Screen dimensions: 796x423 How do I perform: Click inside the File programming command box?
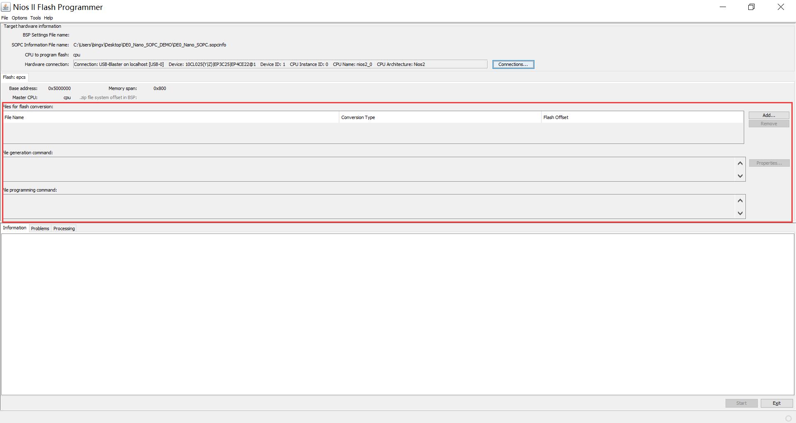pos(369,207)
